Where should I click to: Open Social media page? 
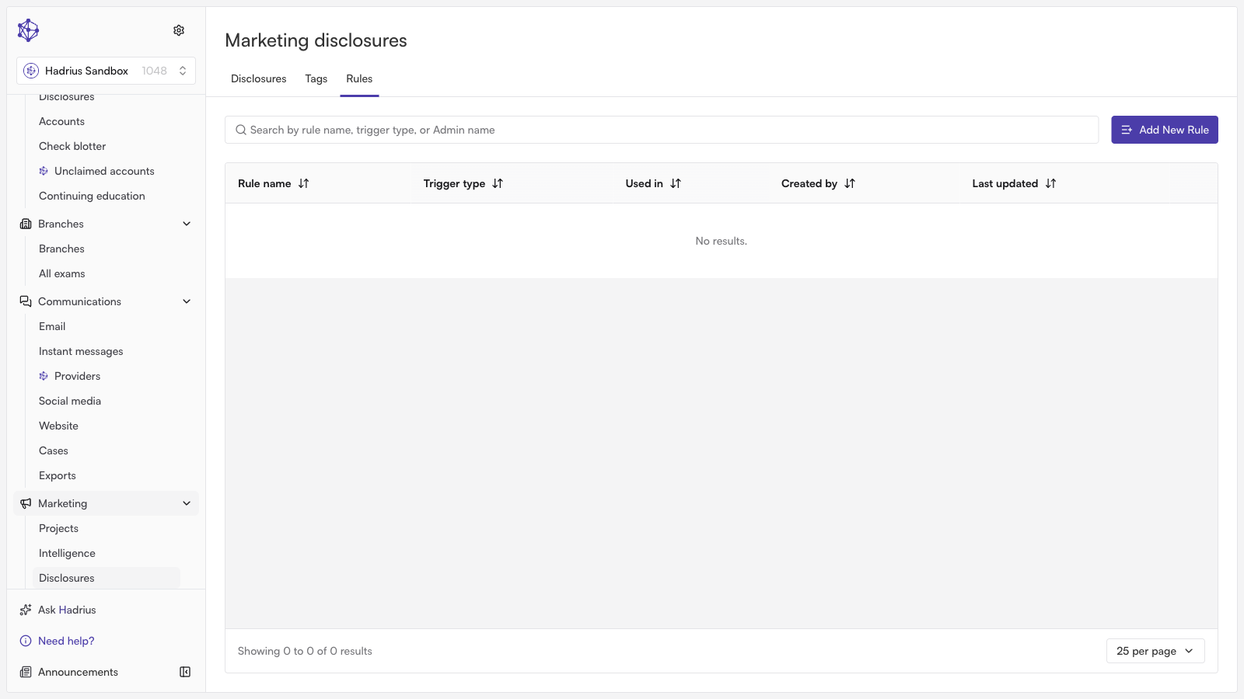(x=70, y=401)
